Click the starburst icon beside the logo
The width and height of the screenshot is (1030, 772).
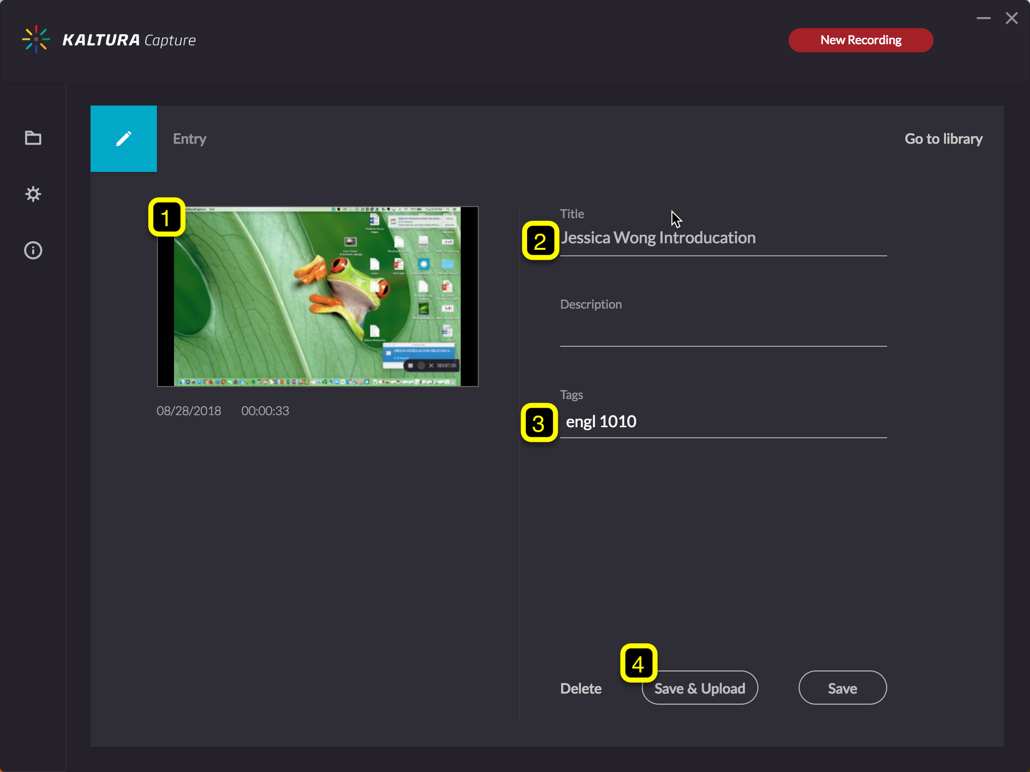(36, 39)
